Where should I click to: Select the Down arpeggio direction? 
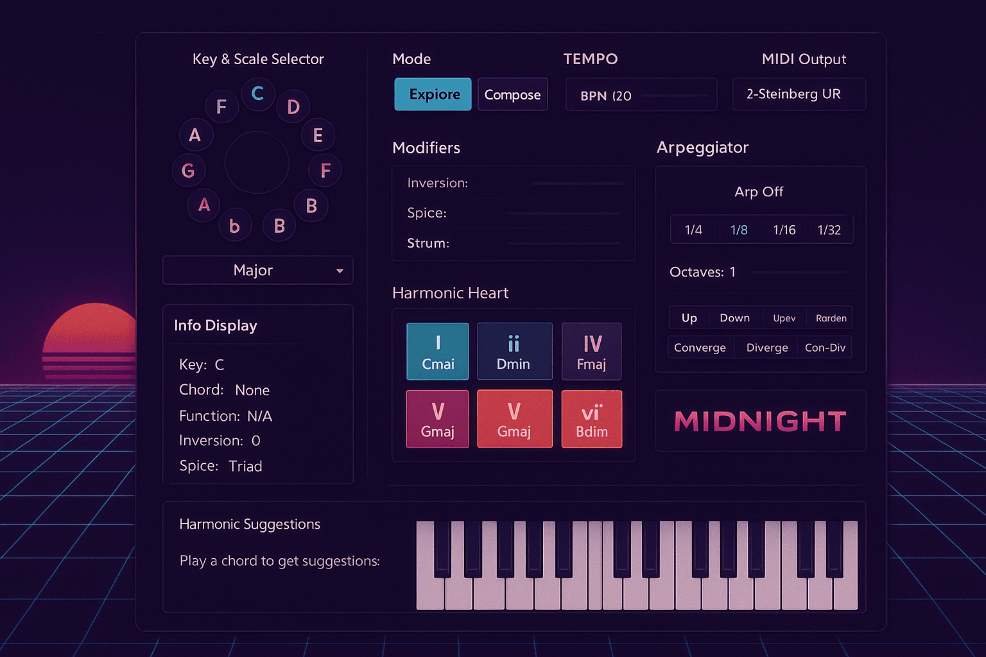[x=734, y=318]
